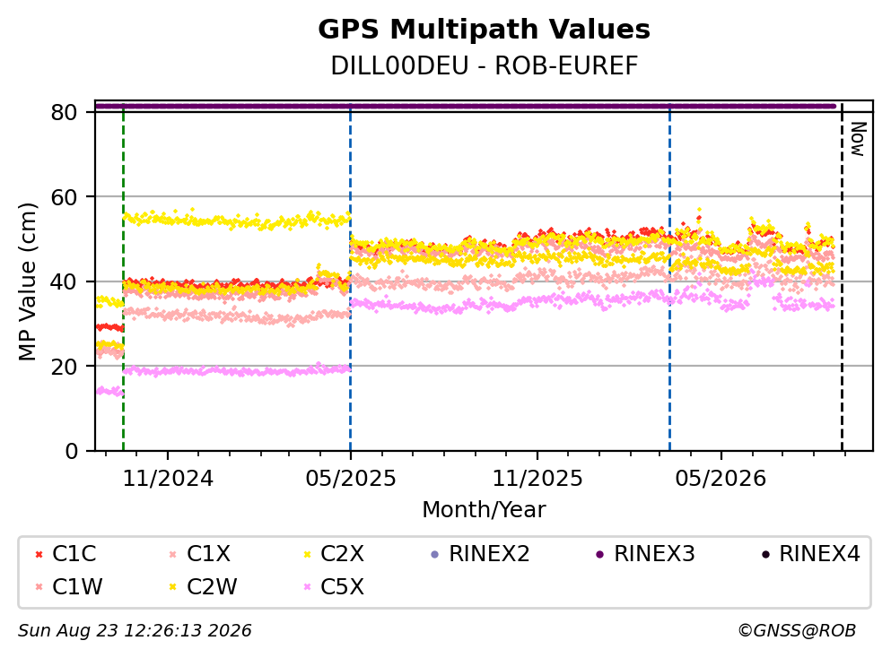Click the C5X magenta legend marker
Image resolution: width=891 pixels, height=658 pixels.
308,587
